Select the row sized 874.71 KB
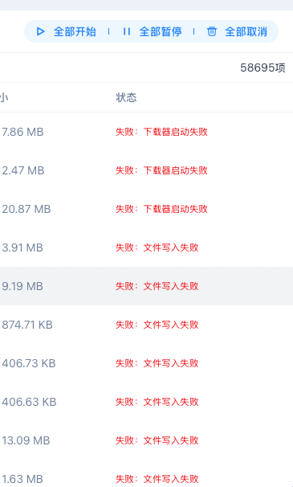 point(146,325)
